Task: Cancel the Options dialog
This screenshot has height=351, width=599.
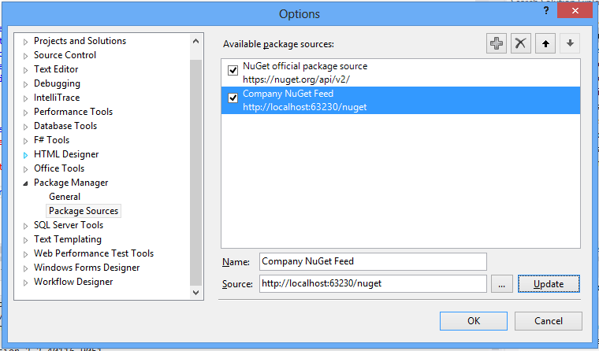Action: click(548, 321)
